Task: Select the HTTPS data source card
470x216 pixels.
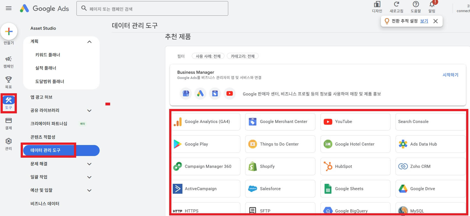Action: [x=206, y=209]
